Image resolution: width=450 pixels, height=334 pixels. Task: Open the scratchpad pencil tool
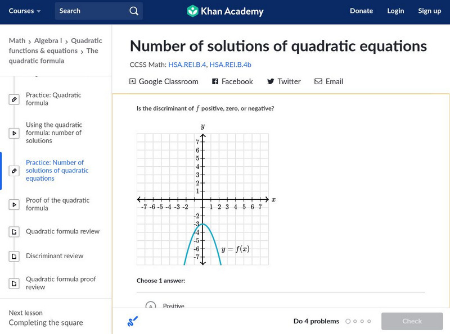(133, 322)
